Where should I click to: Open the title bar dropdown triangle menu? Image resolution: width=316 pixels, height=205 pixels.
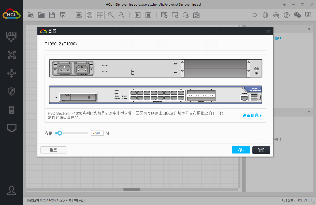tap(284, 5)
